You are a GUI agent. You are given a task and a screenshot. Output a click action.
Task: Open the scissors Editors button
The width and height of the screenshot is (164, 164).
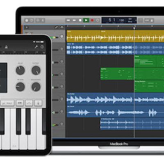point(43,20)
